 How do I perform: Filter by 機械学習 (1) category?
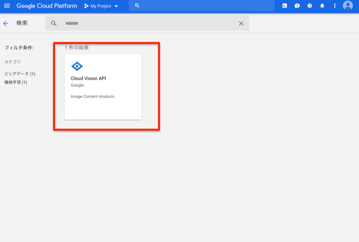click(x=16, y=82)
